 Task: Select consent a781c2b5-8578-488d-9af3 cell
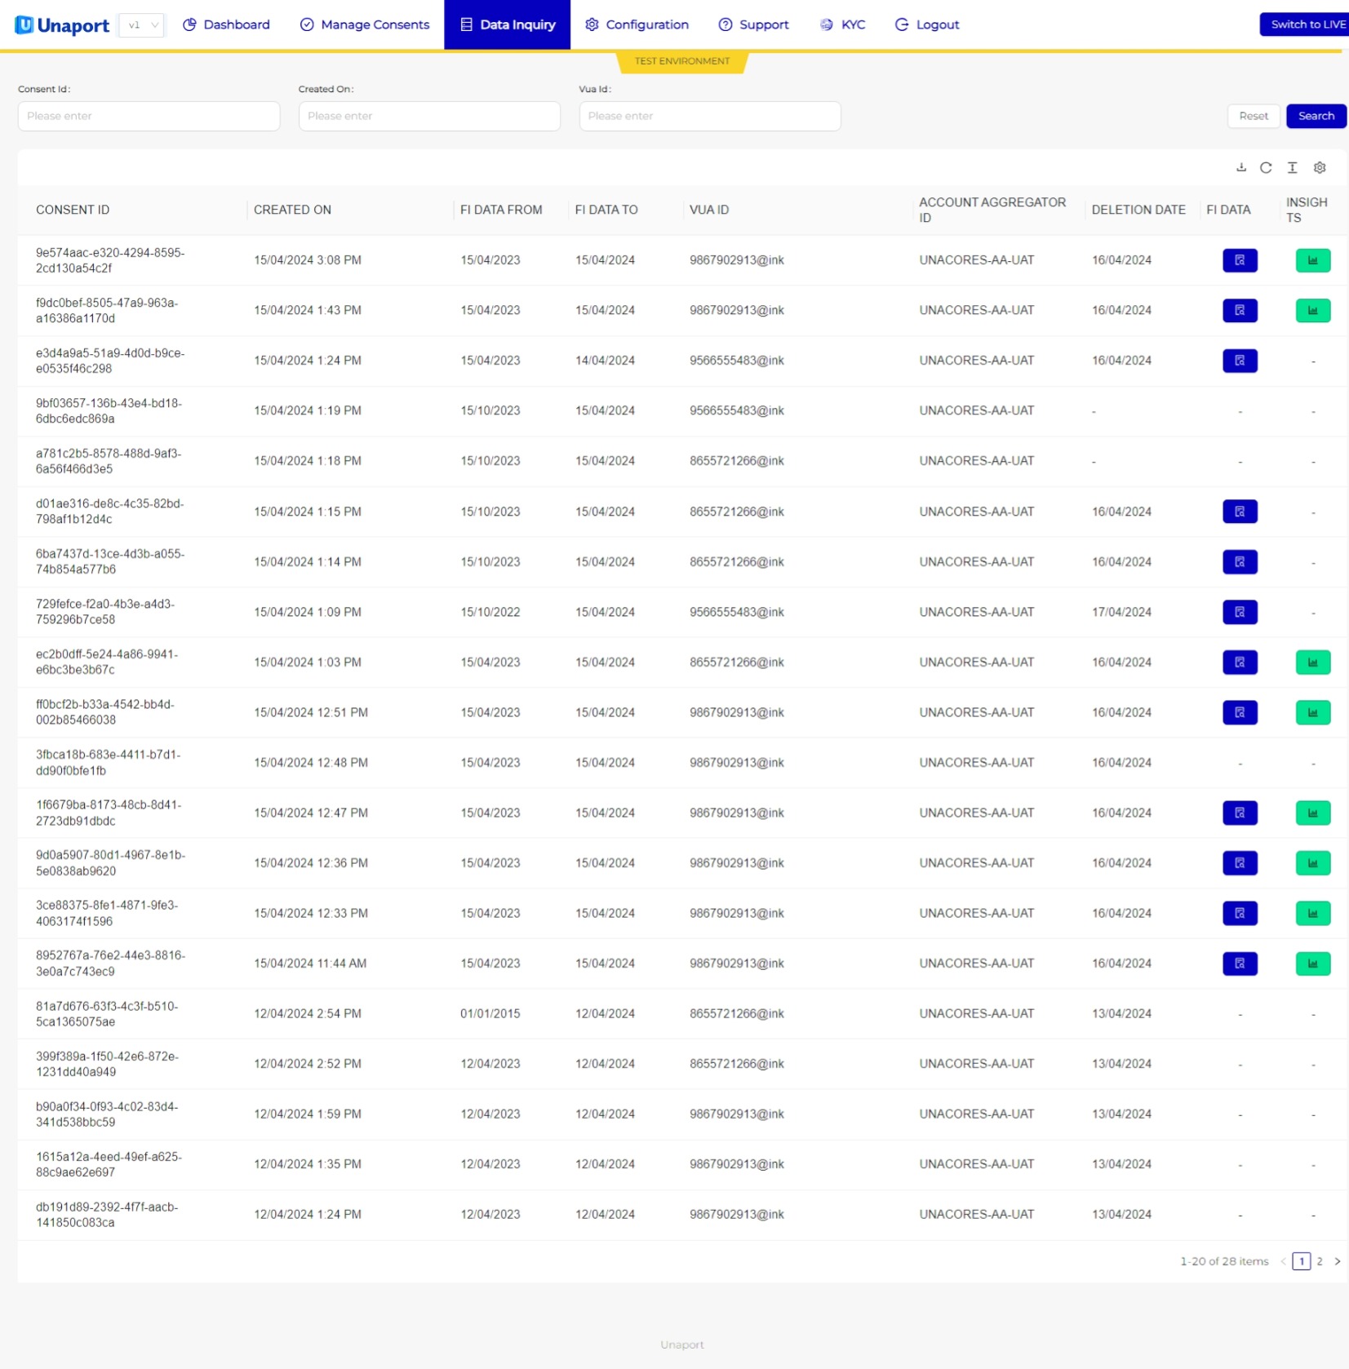[x=109, y=461]
